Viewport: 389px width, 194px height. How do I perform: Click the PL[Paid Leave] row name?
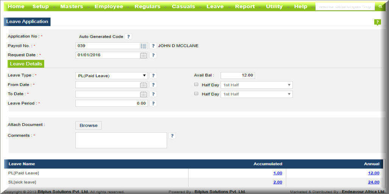24,173
